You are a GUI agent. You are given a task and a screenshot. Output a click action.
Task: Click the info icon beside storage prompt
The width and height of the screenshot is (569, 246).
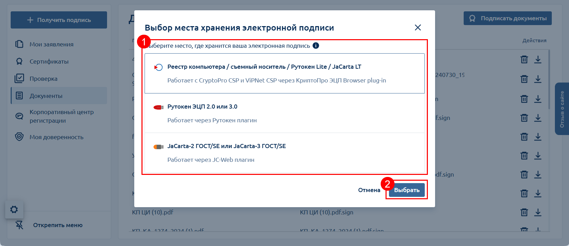(x=316, y=46)
